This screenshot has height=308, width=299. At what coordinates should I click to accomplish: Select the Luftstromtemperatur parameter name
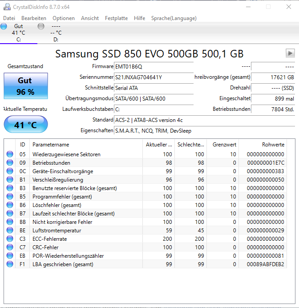pyautogui.click(x=57, y=231)
